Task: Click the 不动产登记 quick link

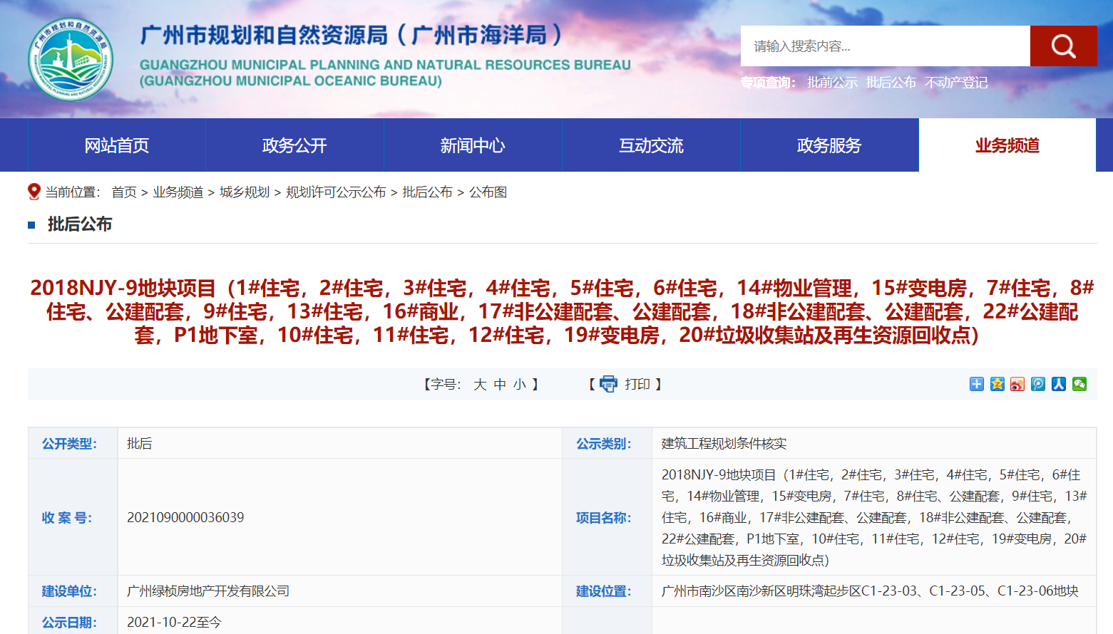Action: pos(956,83)
